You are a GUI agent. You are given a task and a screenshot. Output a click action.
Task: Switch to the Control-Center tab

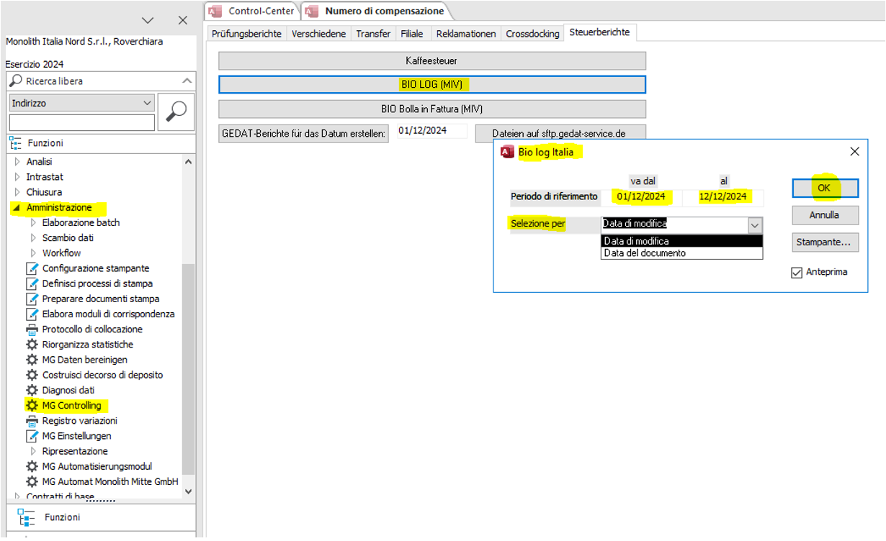click(261, 11)
